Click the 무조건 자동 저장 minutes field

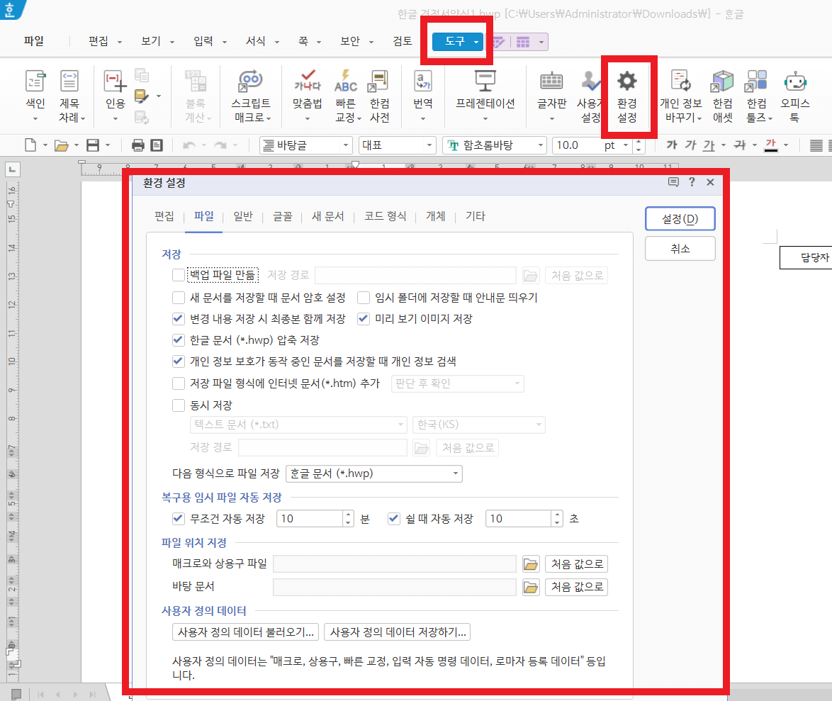point(310,518)
